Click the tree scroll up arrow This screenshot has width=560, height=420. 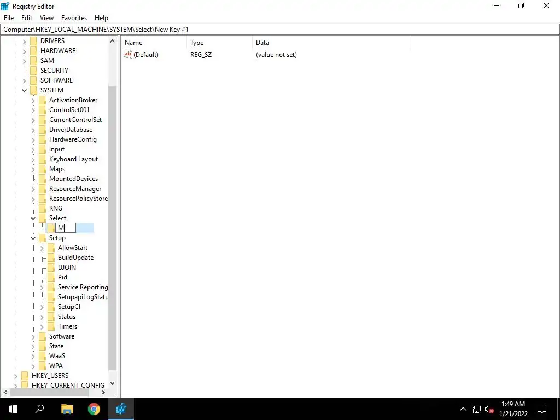click(112, 41)
